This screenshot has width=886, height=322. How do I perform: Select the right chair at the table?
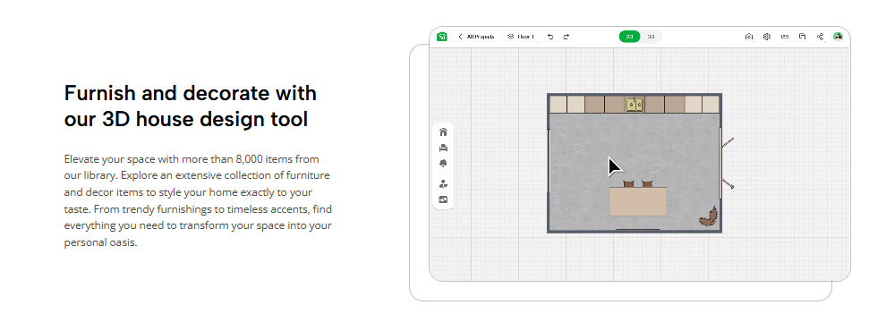click(x=647, y=183)
